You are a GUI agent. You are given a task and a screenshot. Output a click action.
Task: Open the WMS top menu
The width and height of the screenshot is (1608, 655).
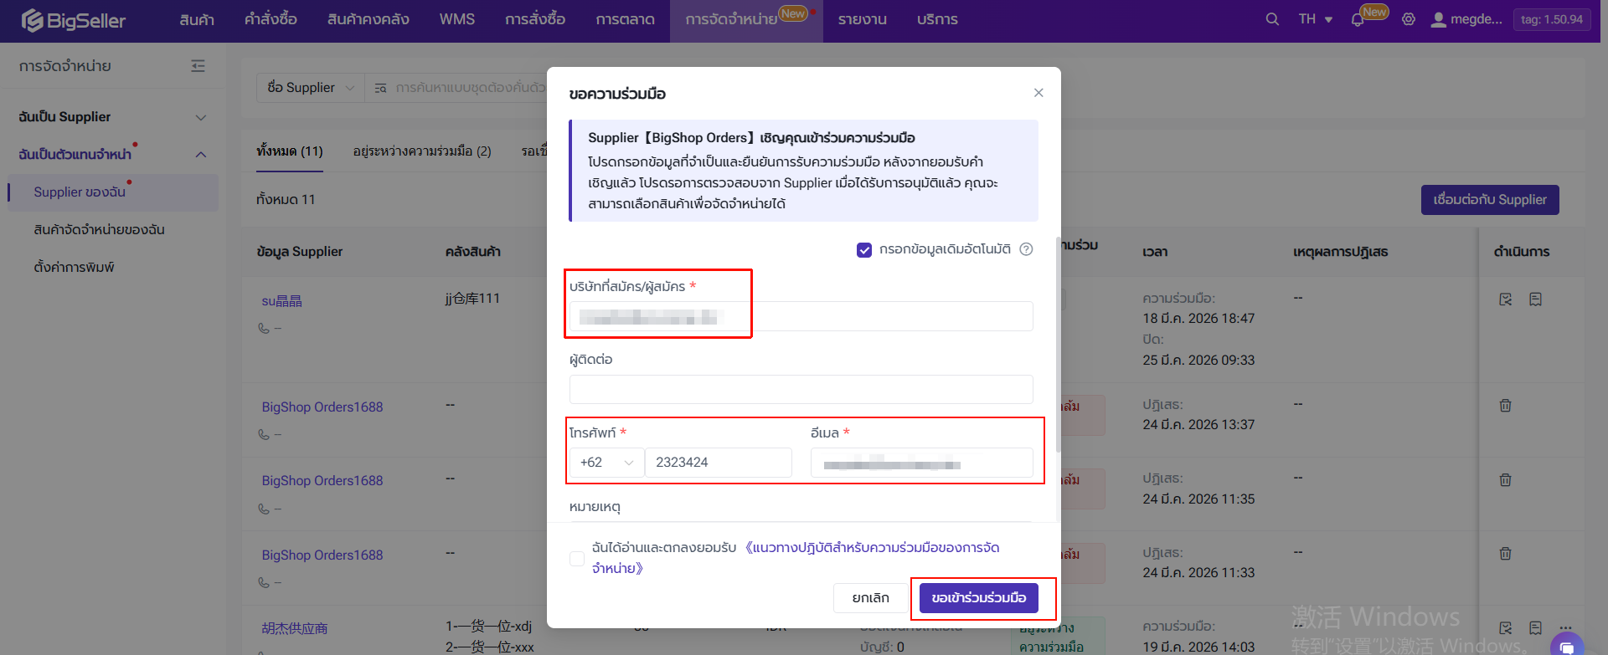457,19
